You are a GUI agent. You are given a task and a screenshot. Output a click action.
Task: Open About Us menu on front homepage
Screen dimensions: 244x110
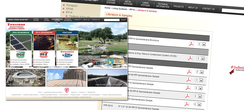coord(86,20)
